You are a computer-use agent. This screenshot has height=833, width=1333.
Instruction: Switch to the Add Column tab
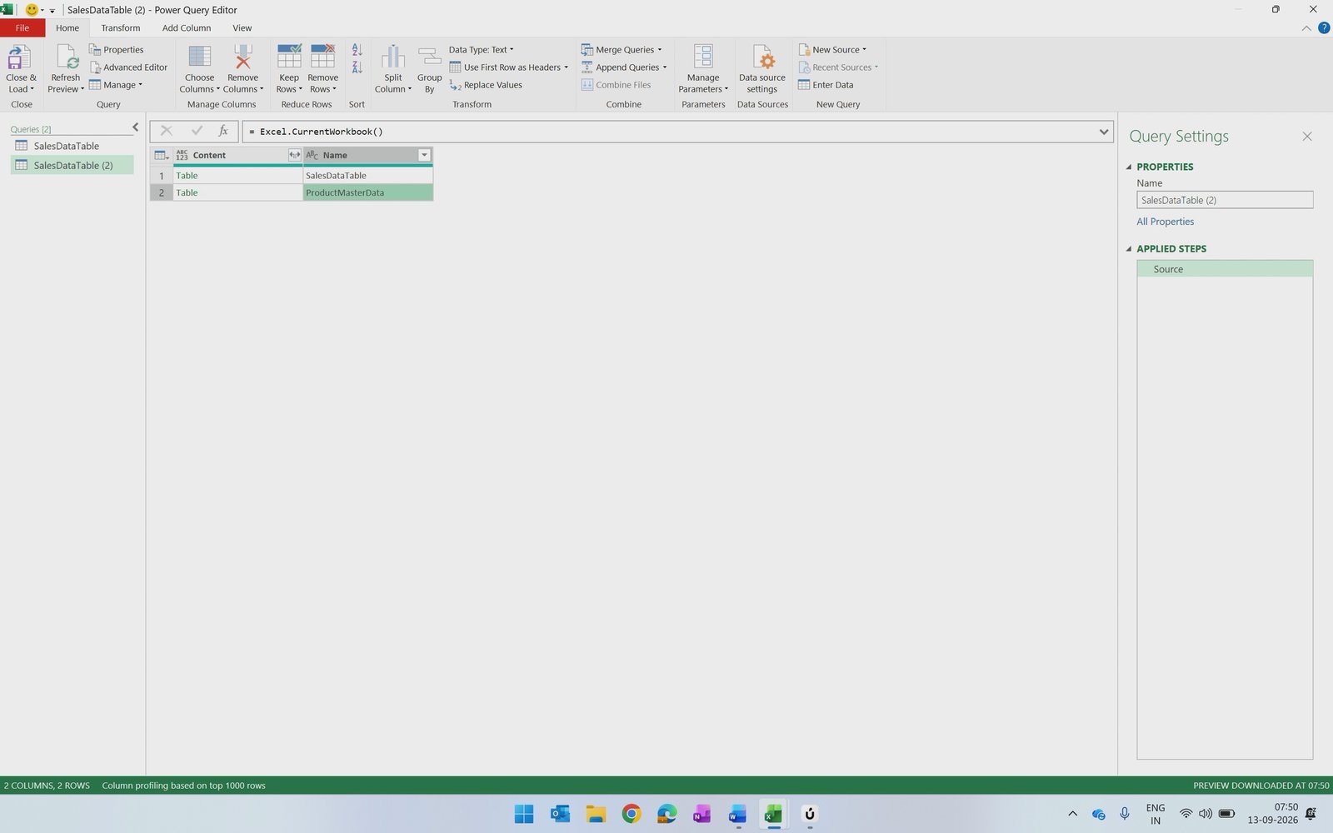pyautogui.click(x=187, y=28)
